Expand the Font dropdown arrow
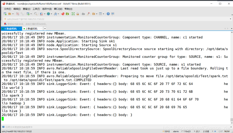Image resolution: width=233 pixels, height=133 pixels. click(58, 14)
